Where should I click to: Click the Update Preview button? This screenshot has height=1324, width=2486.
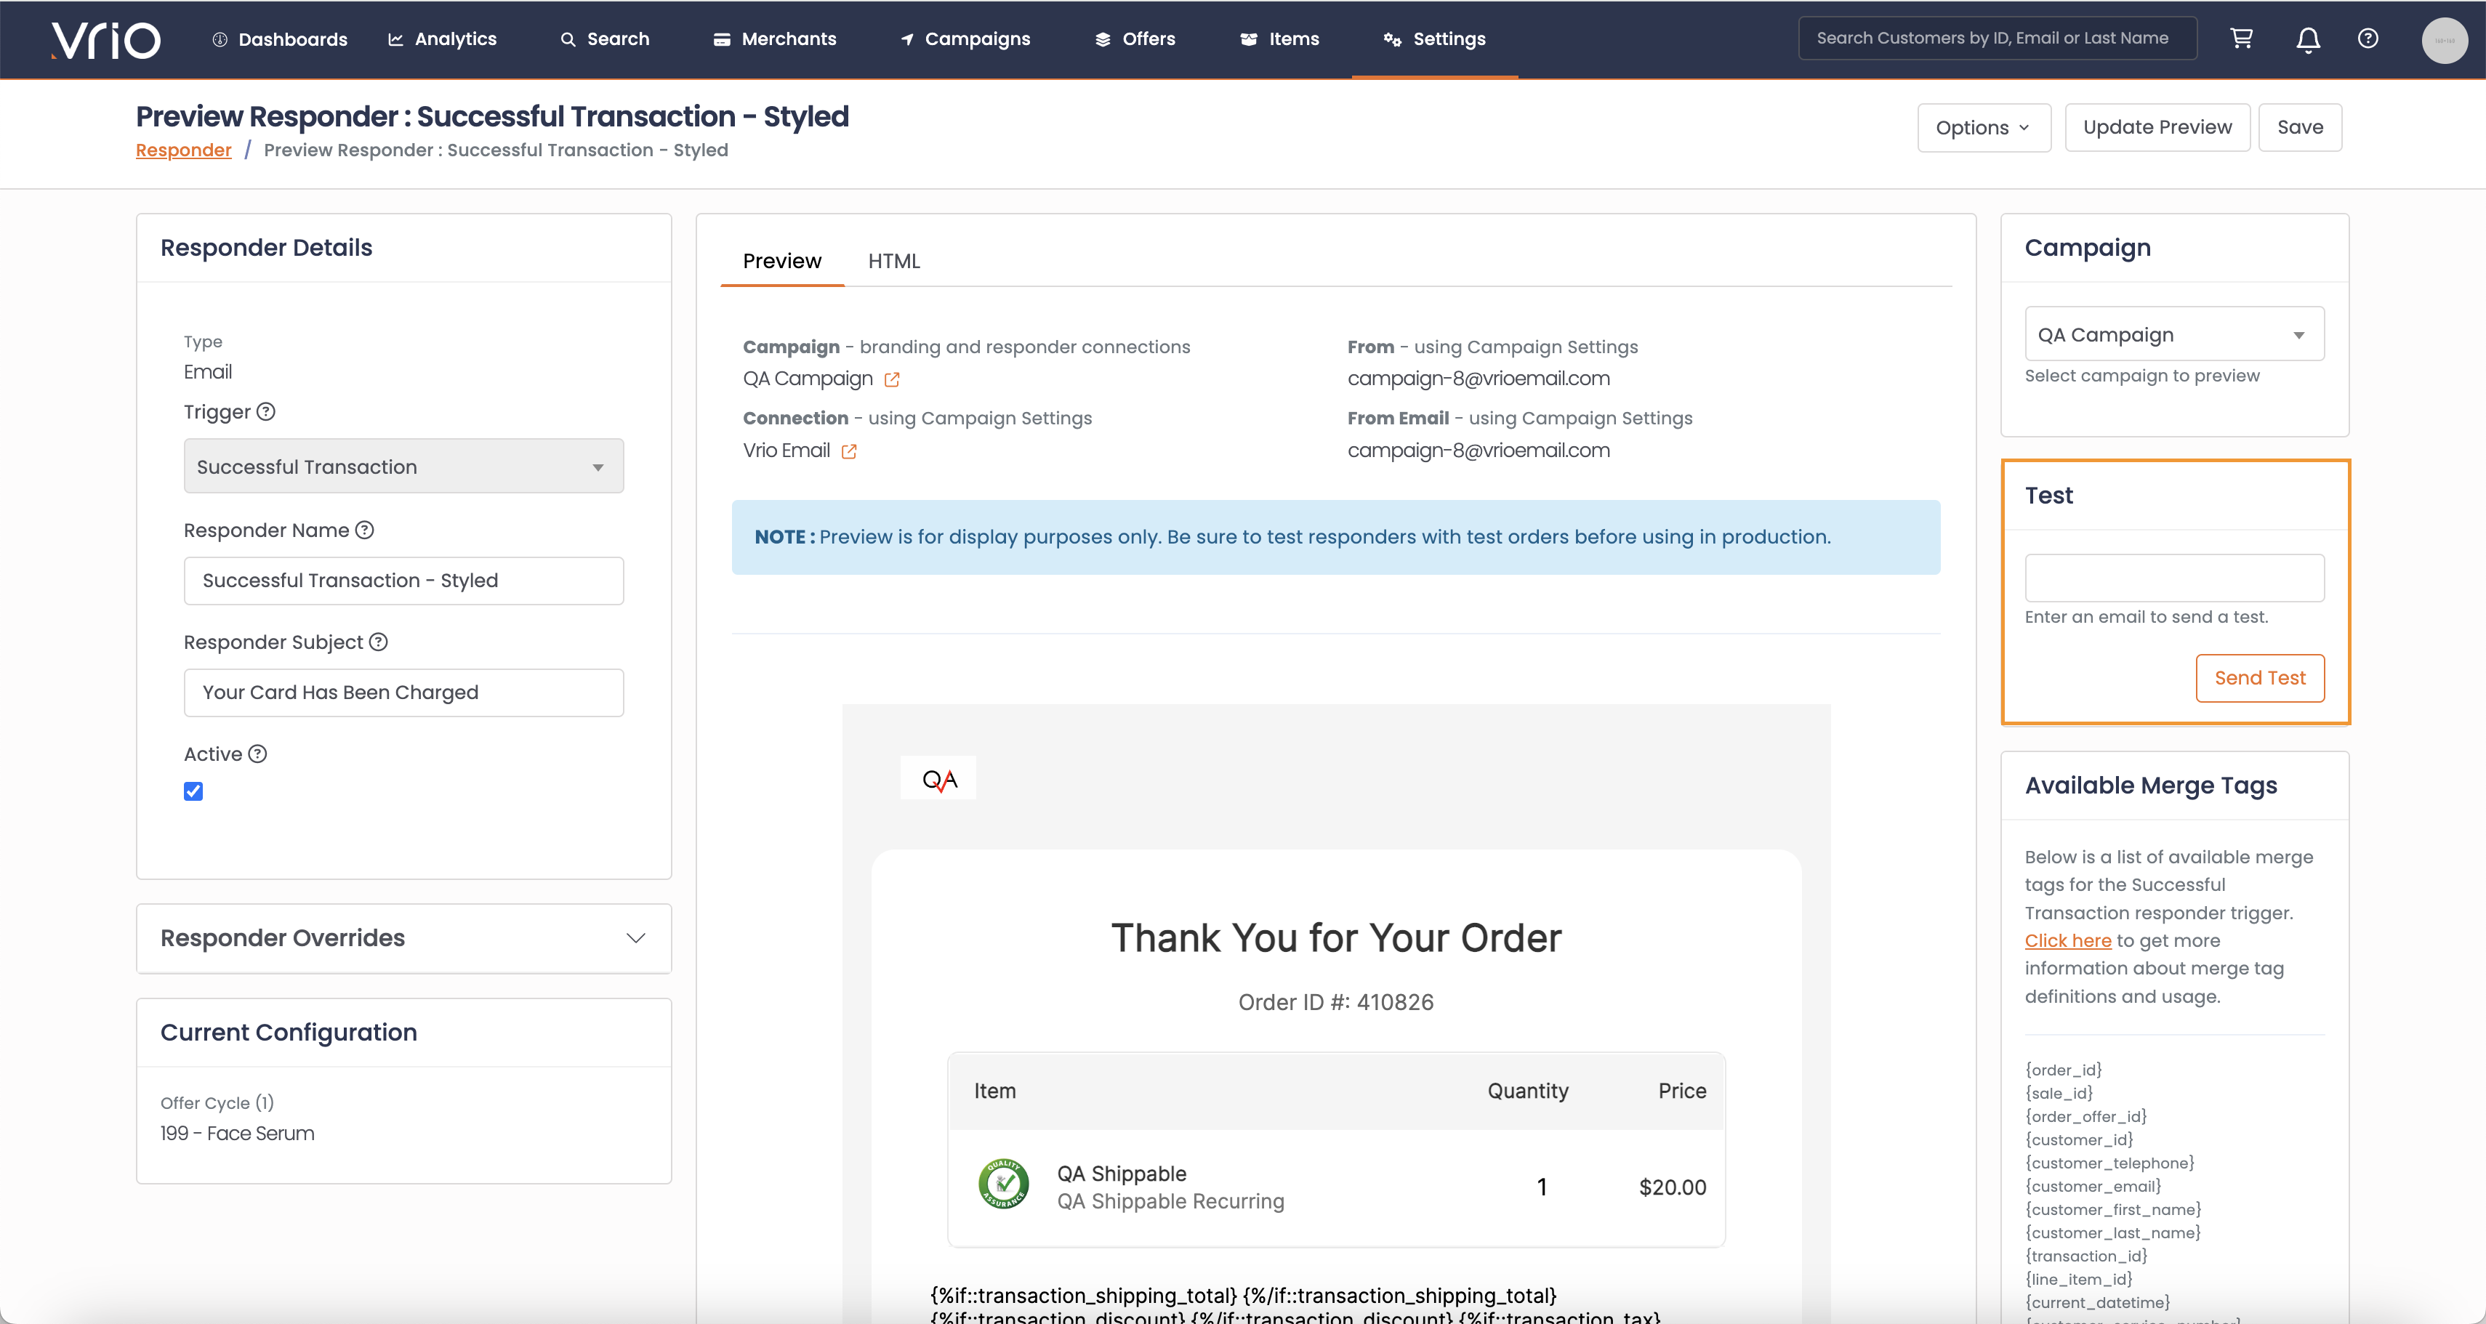tap(2157, 127)
